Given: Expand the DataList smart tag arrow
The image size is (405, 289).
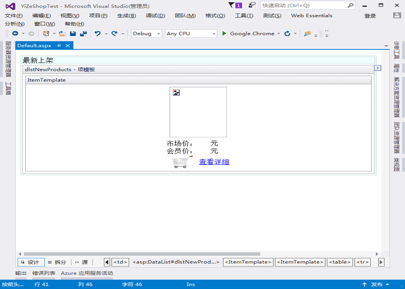Looking at the screenshot, I should tap(377, 68).
